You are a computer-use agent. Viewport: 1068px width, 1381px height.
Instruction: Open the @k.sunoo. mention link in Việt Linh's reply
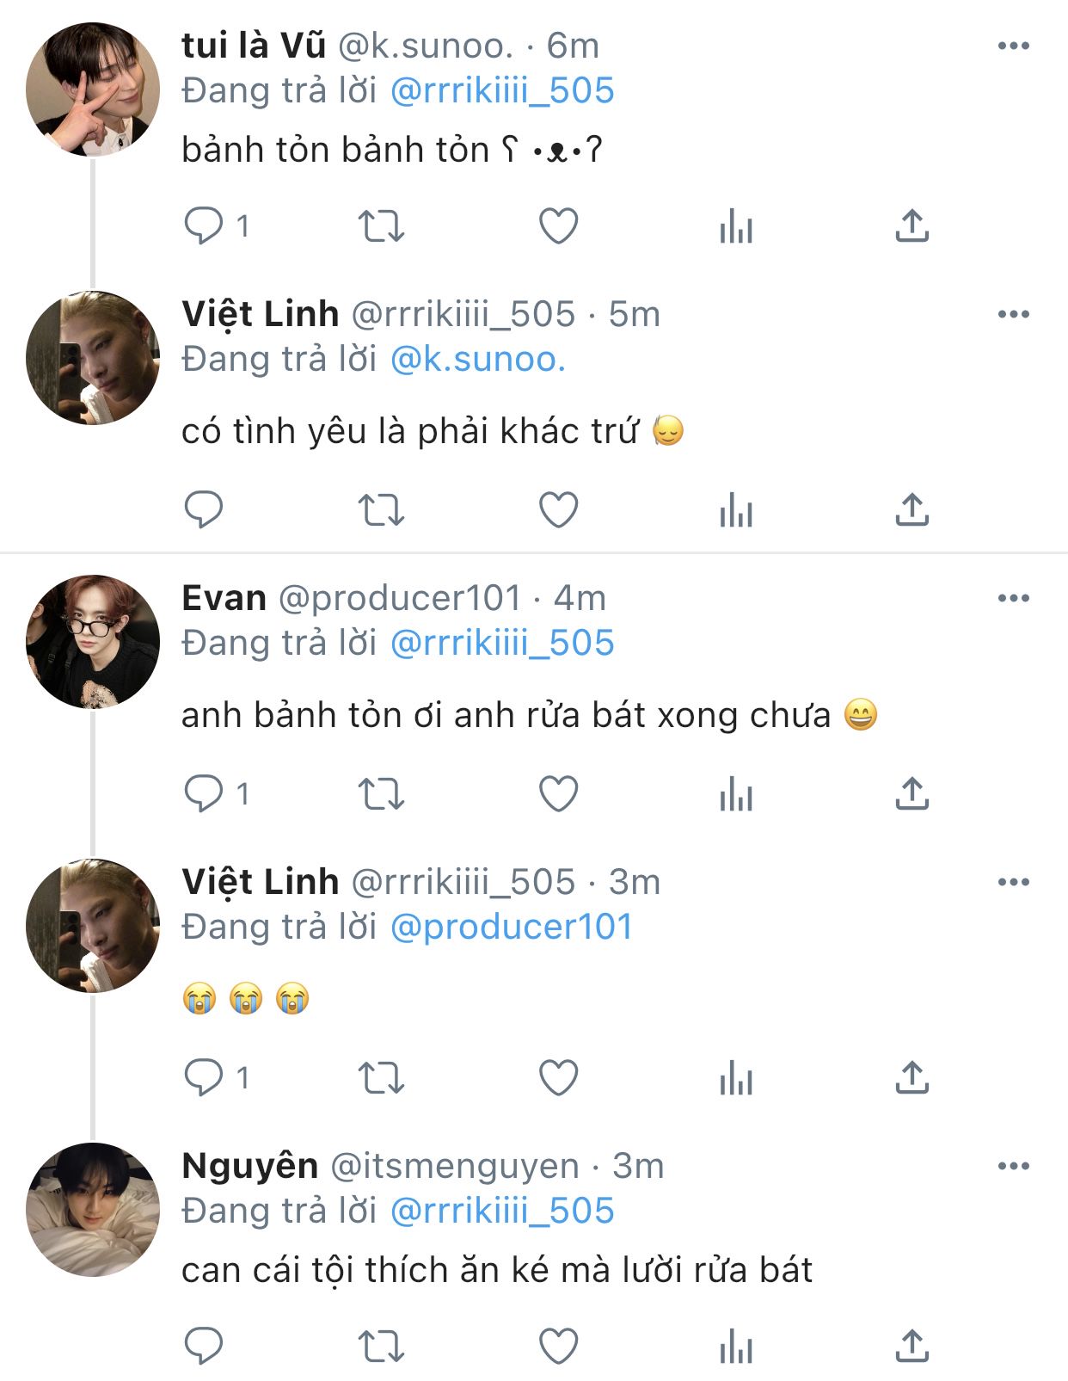477,360
